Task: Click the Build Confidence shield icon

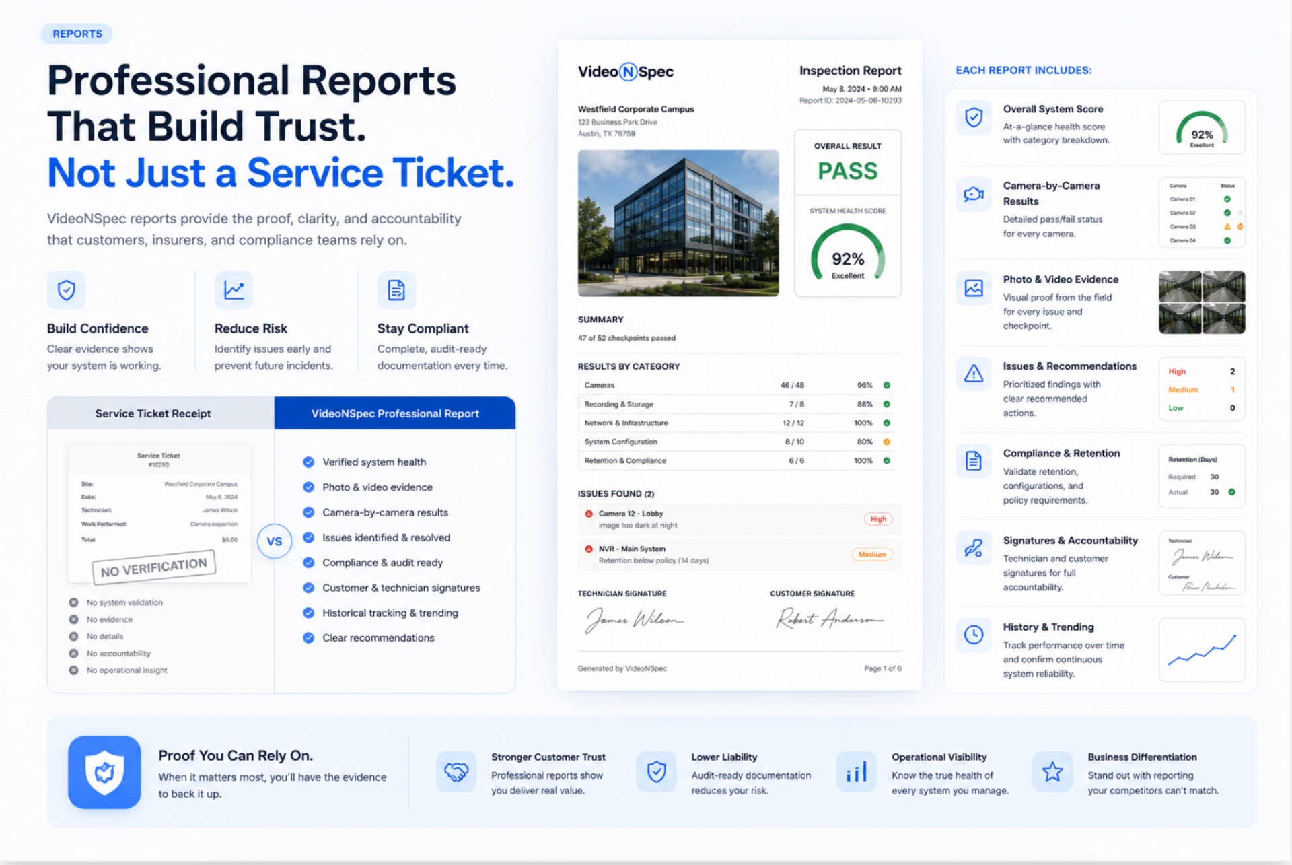Action: click(x=66, y=290)
